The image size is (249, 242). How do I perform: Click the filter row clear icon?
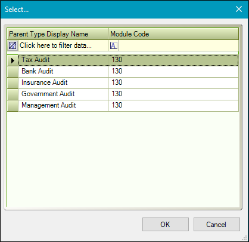click(x=13, y=45)
